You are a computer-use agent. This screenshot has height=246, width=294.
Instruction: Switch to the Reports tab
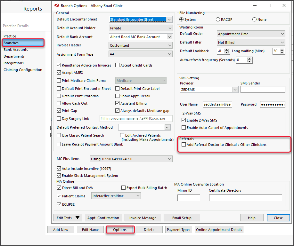pos(33,9)
